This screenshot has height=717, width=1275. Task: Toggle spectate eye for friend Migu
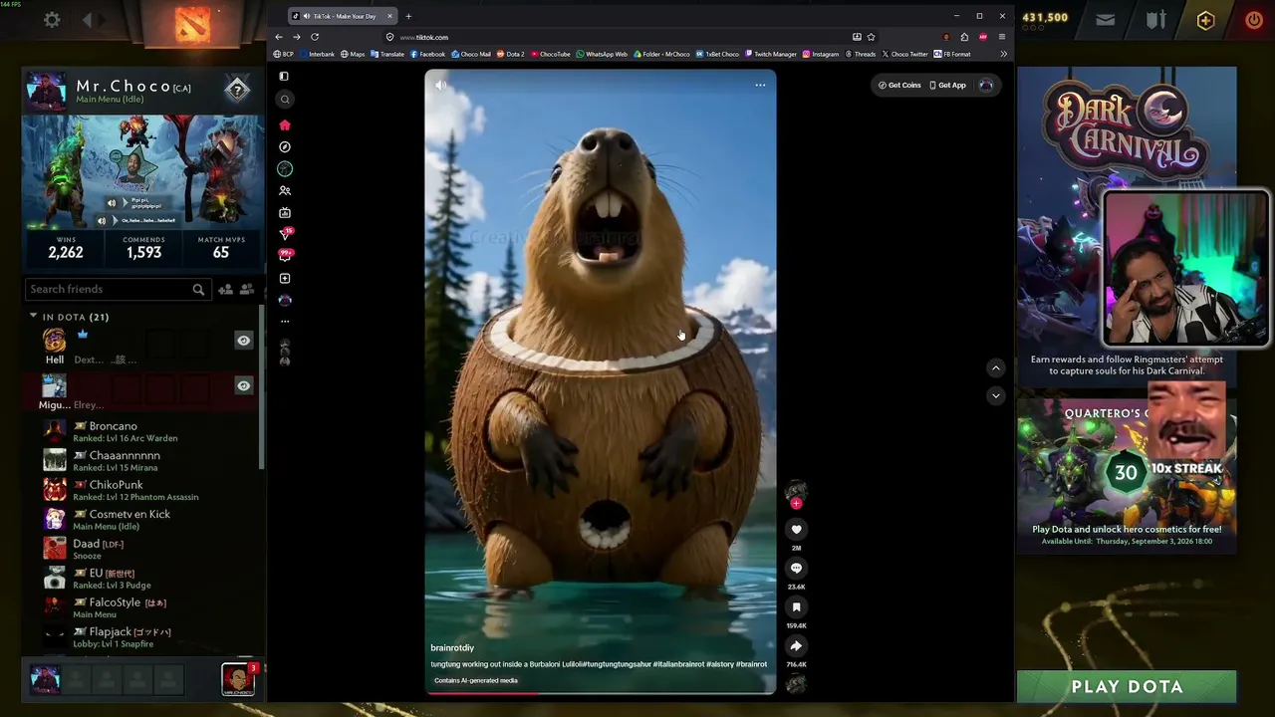coord(243,385)
